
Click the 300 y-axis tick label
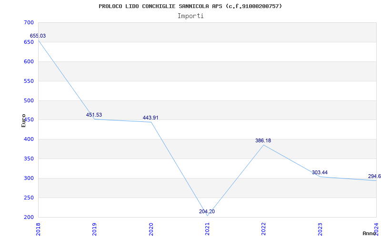pyautogui.click(x=29, y=178)
